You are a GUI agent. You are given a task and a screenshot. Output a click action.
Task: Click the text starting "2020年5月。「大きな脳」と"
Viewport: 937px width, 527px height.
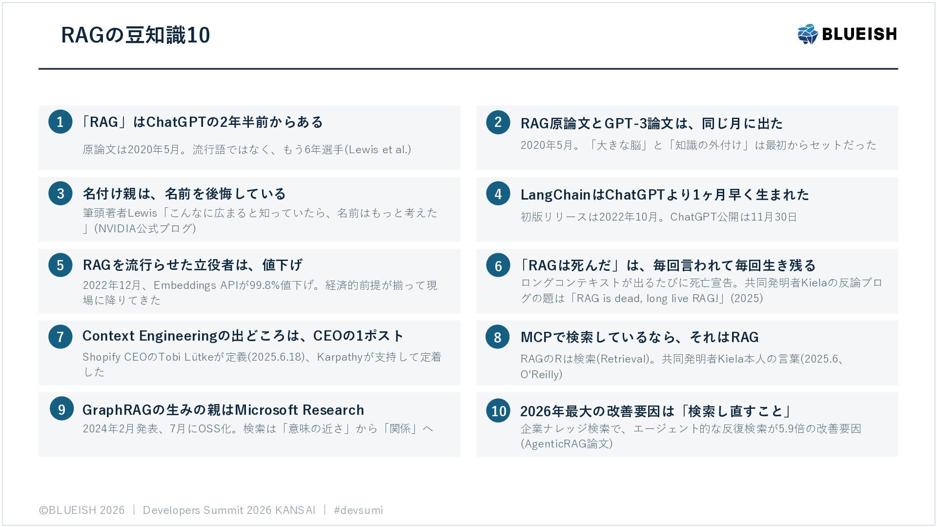coord(698,145)
